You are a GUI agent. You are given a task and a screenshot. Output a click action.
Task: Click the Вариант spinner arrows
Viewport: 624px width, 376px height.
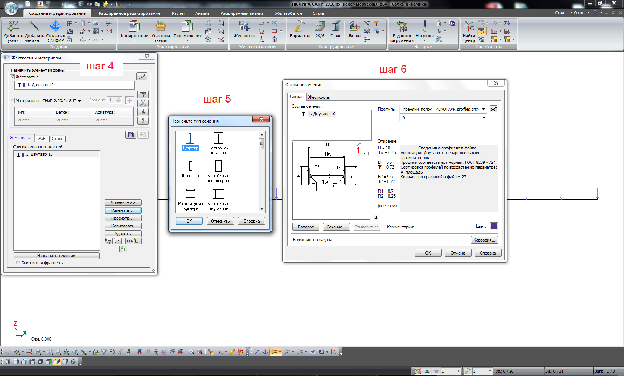click(119, 100)
